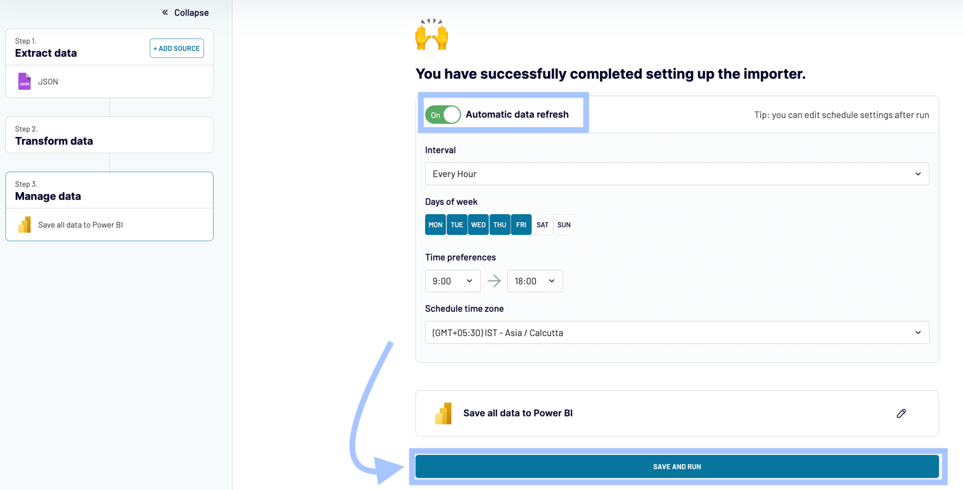The width and height of the screenshot is (963, 490).
Task: Open the 18:00 end time dropdown
Action: click(535, 281)
